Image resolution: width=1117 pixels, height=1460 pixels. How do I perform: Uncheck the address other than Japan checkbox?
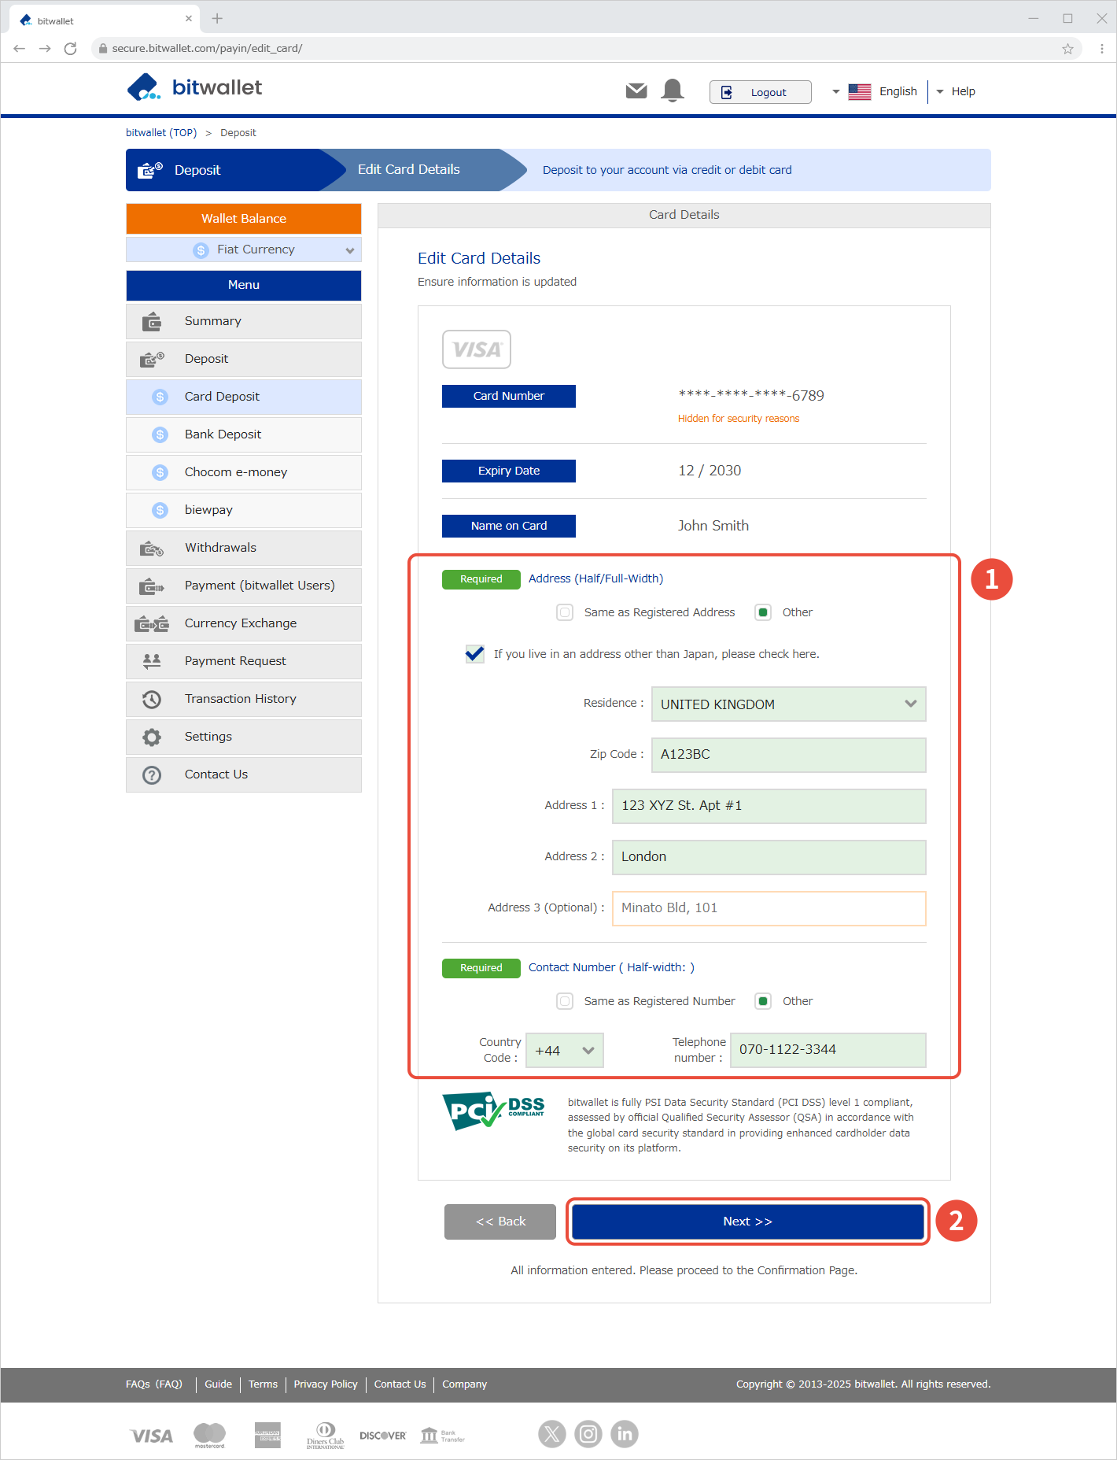point(475,654)
